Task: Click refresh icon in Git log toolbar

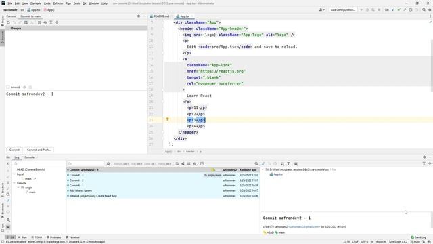Action: (x=177, y=164)
